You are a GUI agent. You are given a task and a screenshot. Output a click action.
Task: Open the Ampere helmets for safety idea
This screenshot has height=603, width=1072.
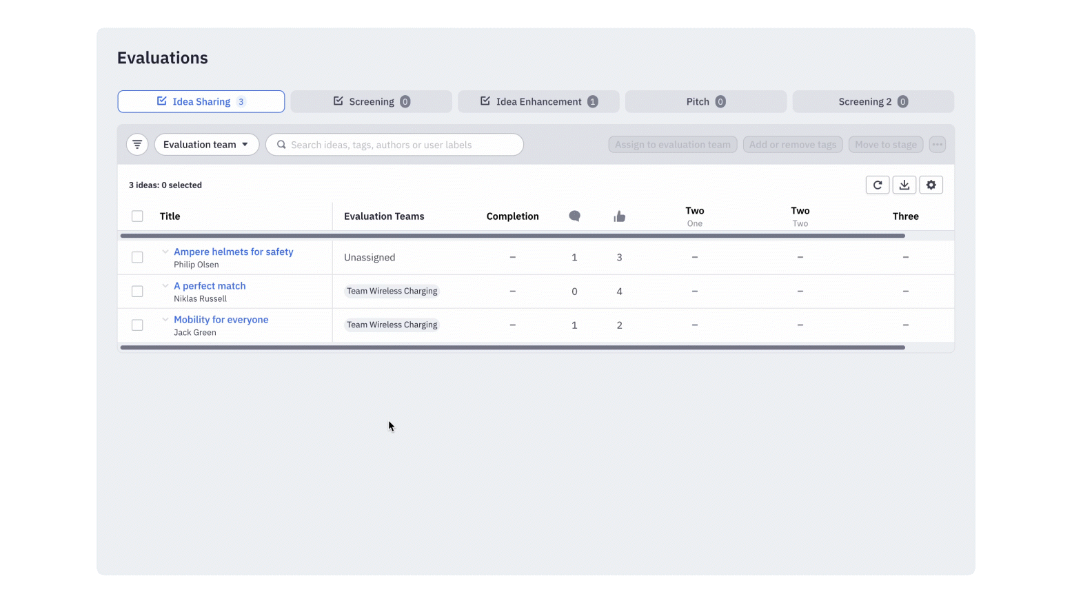point(233,252)
